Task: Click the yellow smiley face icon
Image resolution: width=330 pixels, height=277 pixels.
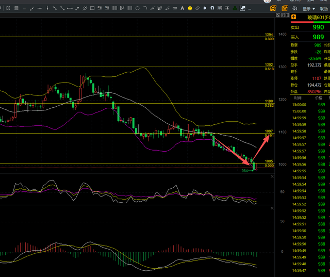Action: [190, 8]
